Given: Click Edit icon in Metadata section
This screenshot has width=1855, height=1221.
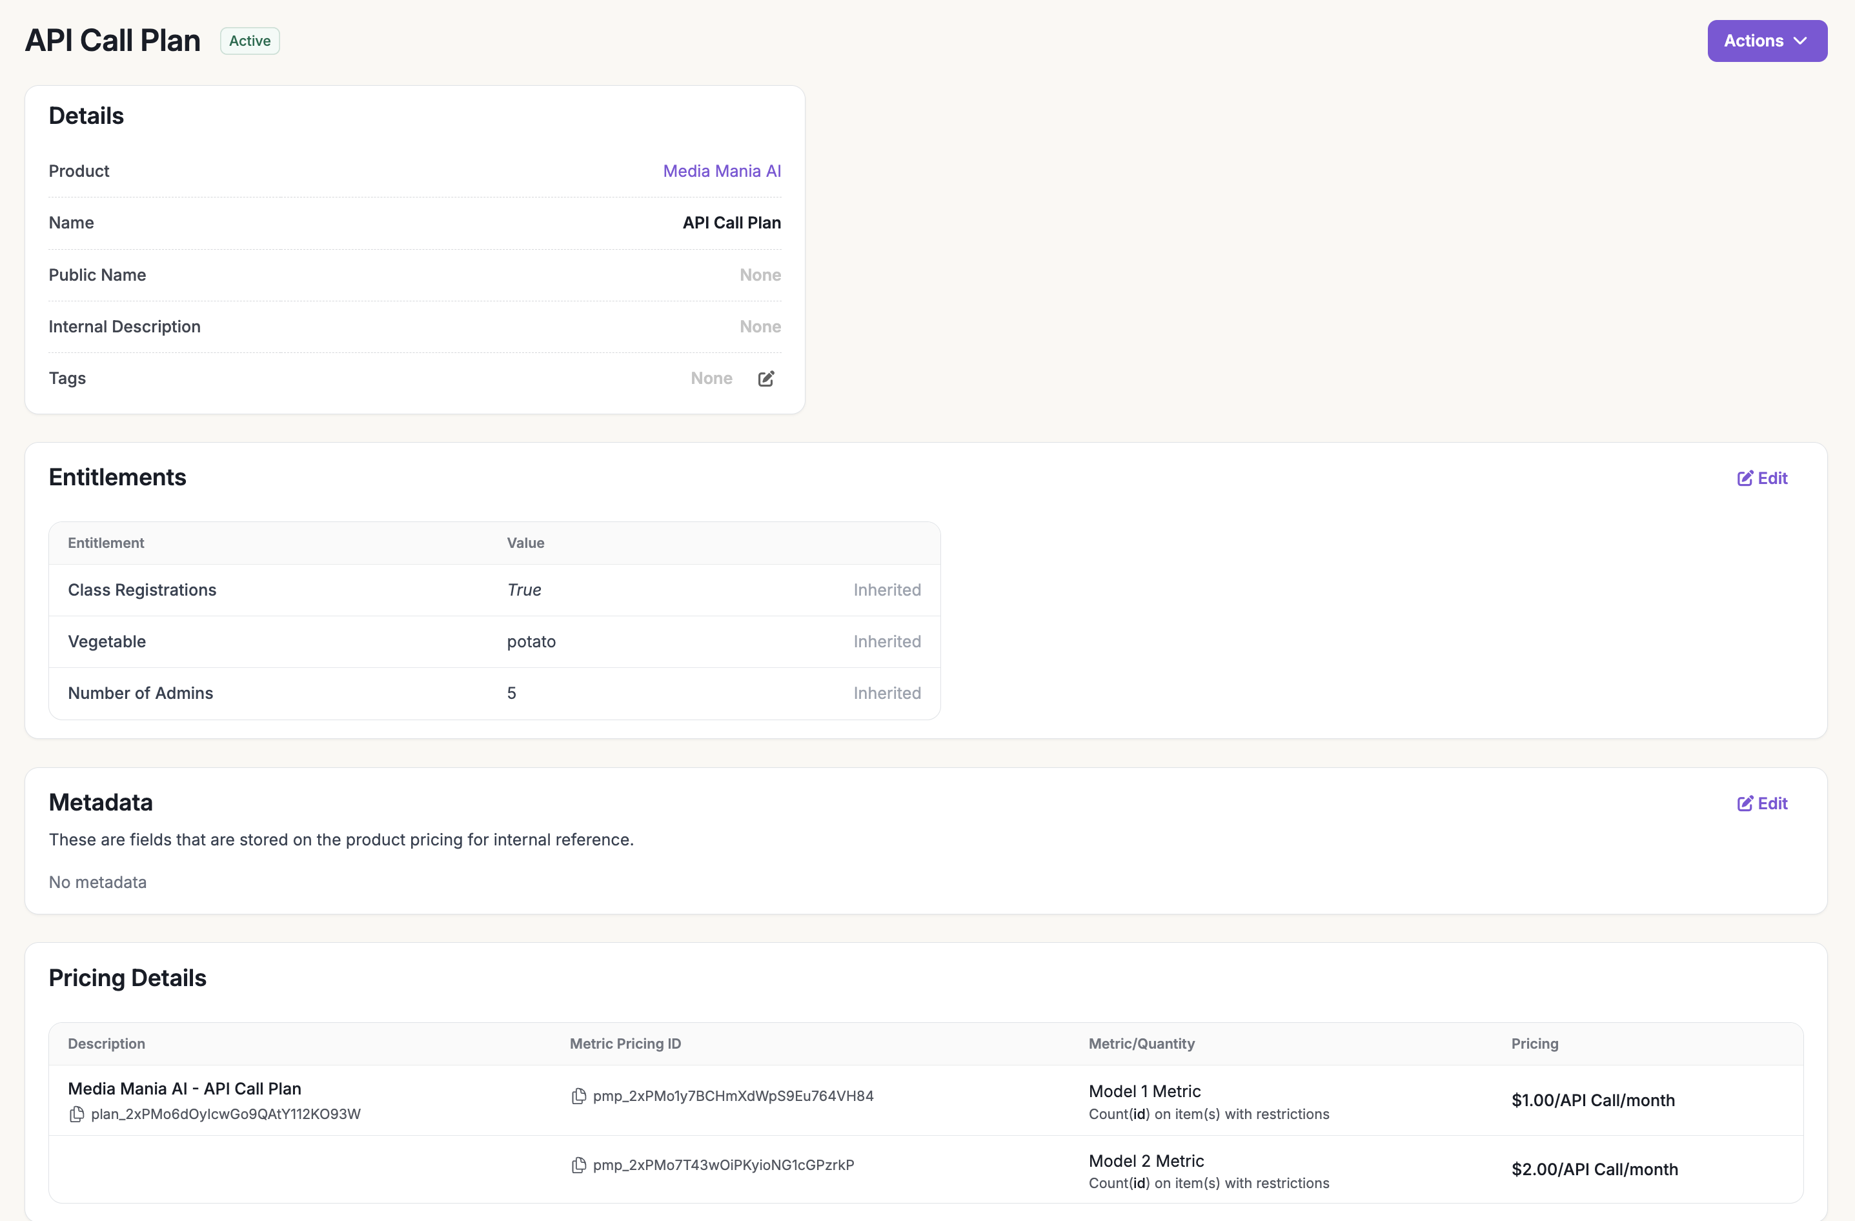Looking at the screenshot, I should [x=1745, y=803].
